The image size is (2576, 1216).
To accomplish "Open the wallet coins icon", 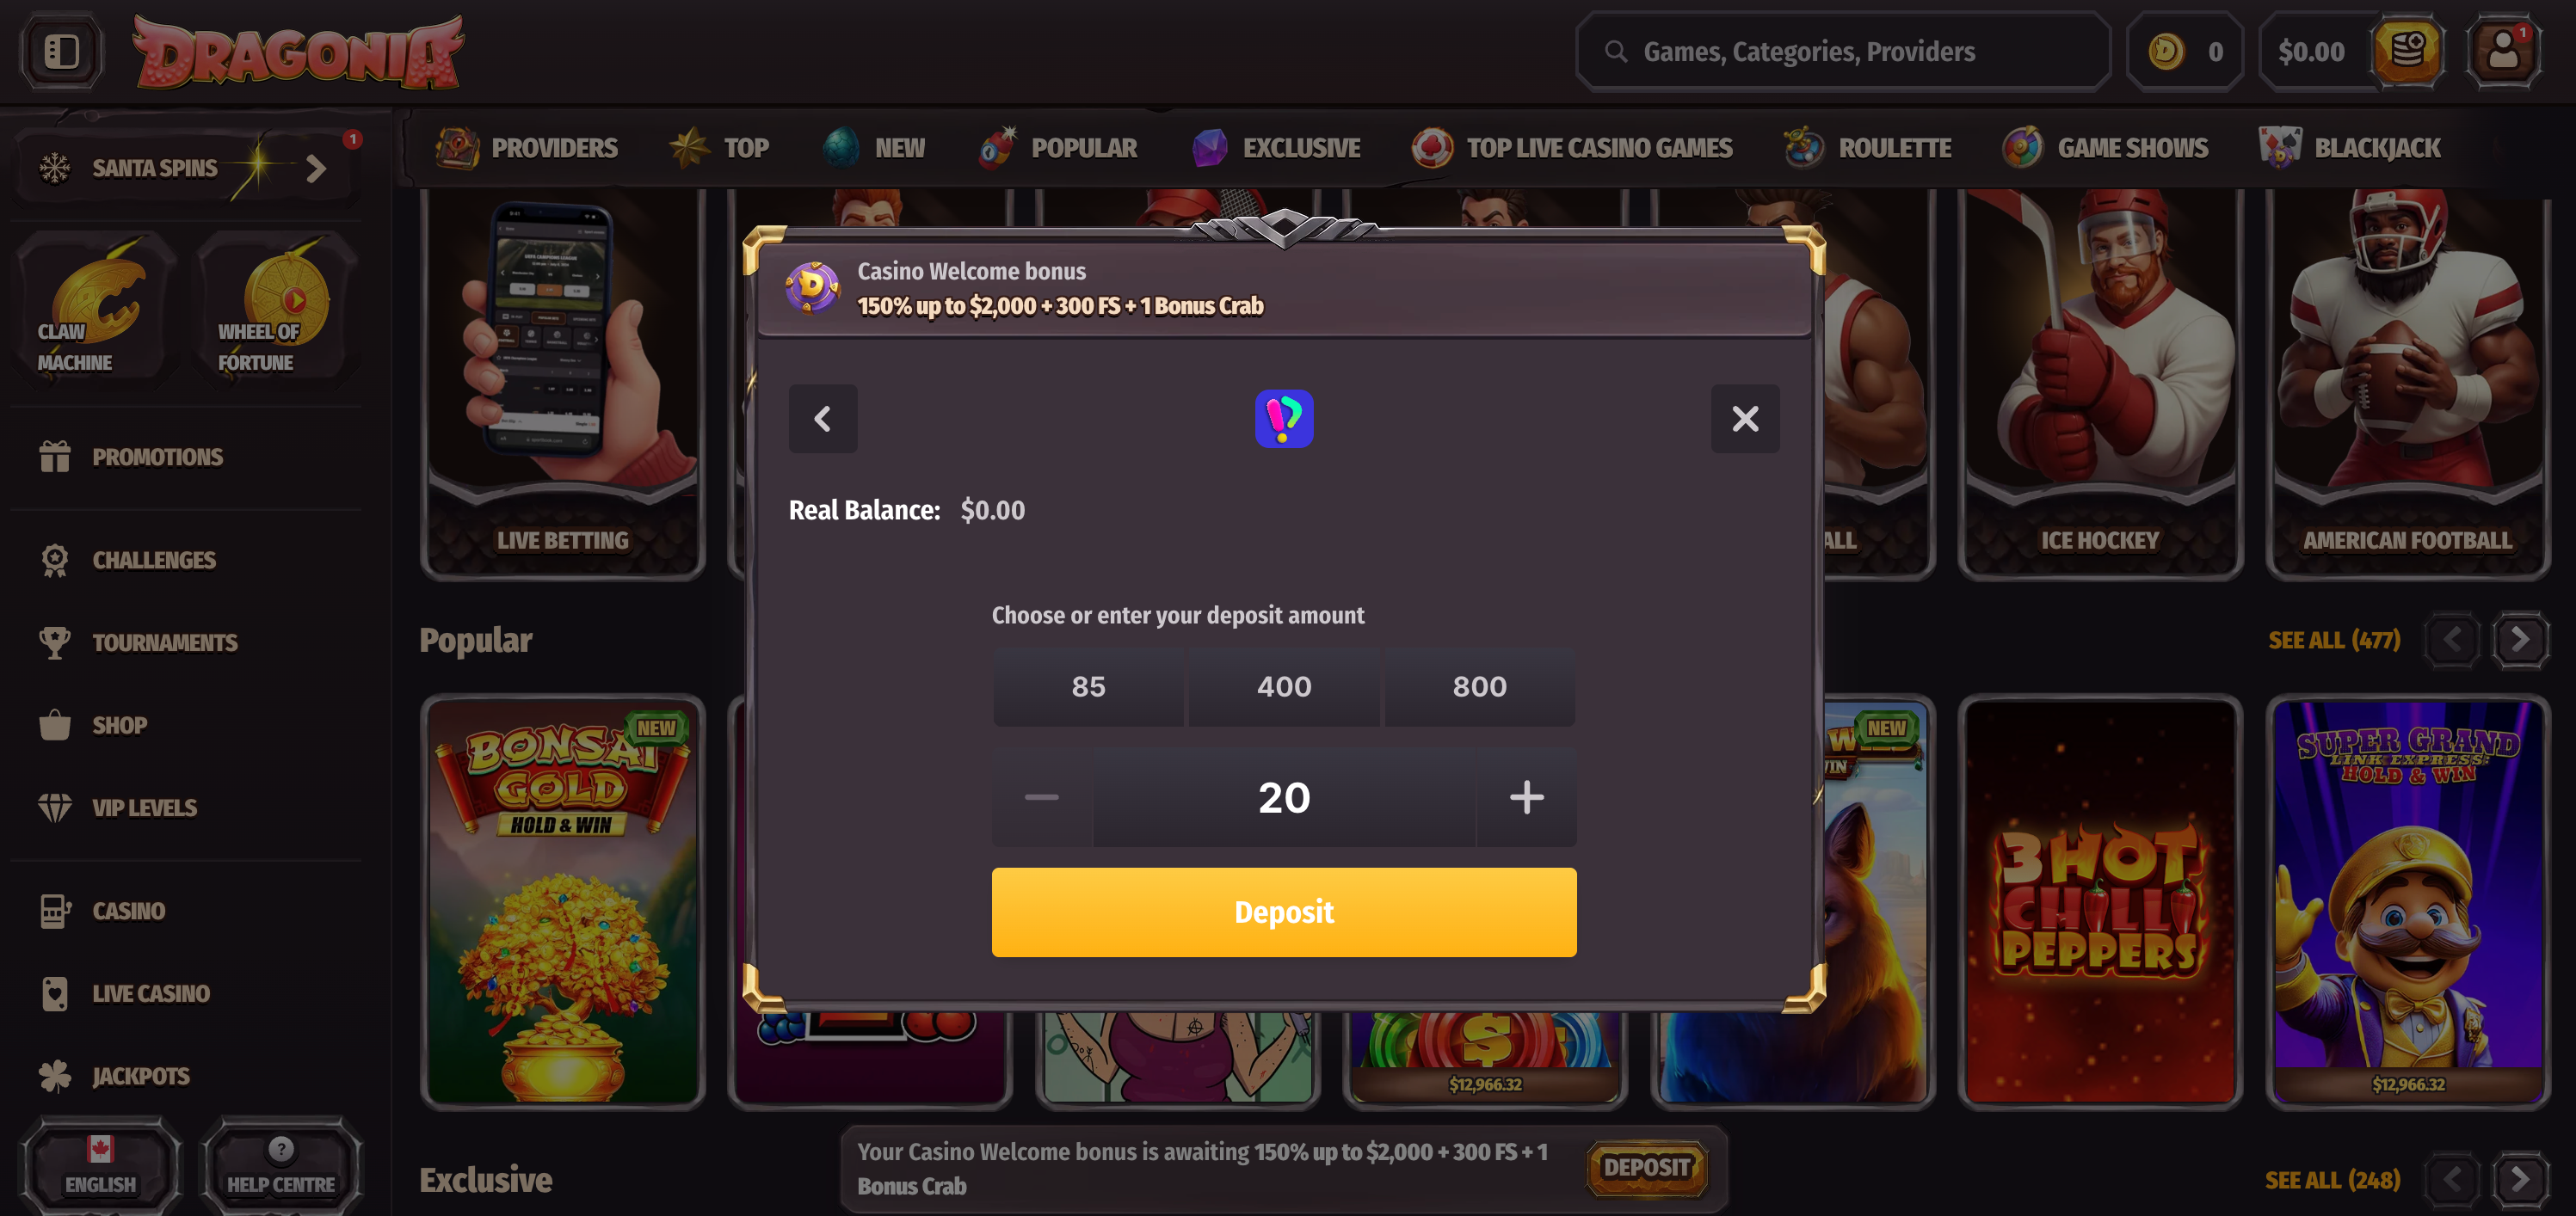I will point(2407,51).
